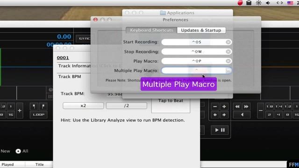
Task: Click the right deck rate plus button
Action: coord(224,107)
